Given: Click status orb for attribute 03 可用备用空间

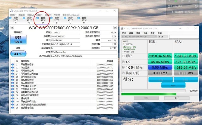Looking at the screenshot, I should (x=13, y=71).
